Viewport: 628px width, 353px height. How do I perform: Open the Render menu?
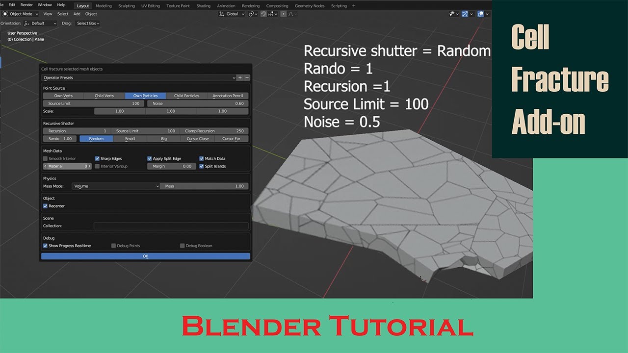tap(26, 5)
